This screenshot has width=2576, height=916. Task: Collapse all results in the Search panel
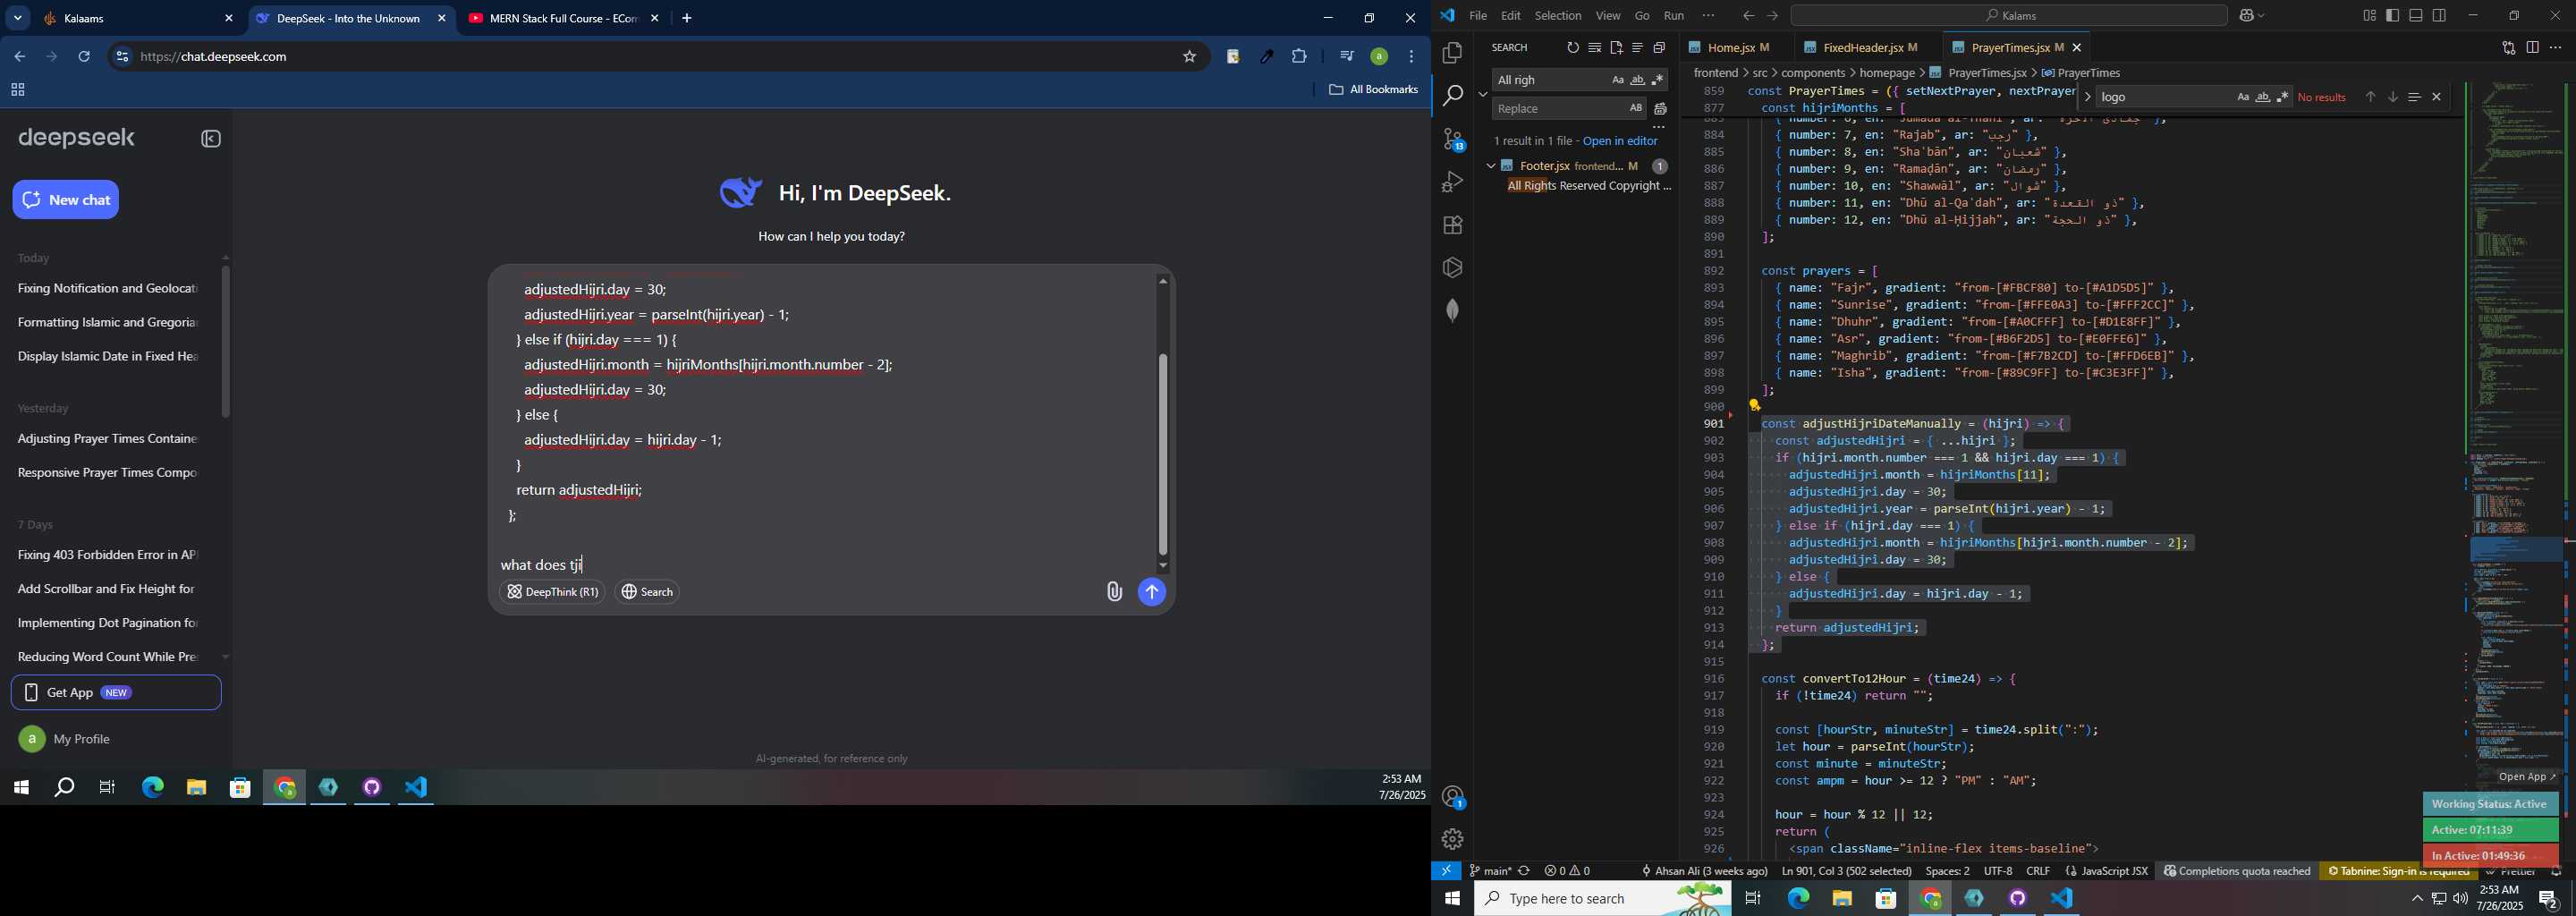coord(1659,48)
